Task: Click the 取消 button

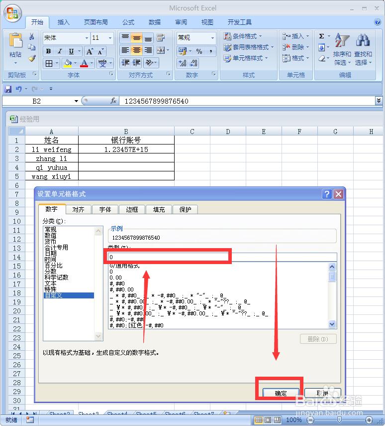Action: tap(322, 394)
